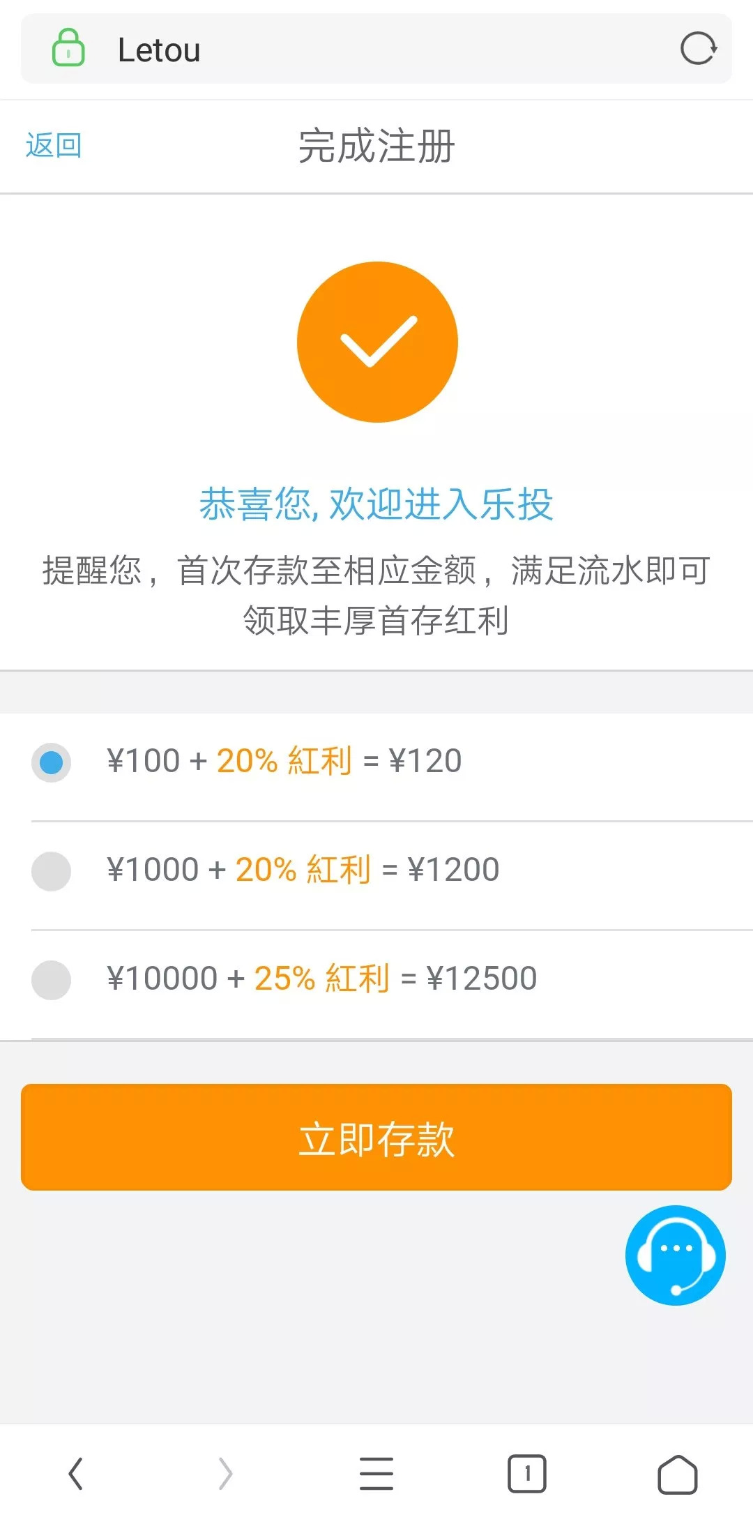Choose the ¥10000 deposit radio button
Viewport: 753px width, 1524px height.
[x=52, y=980]
